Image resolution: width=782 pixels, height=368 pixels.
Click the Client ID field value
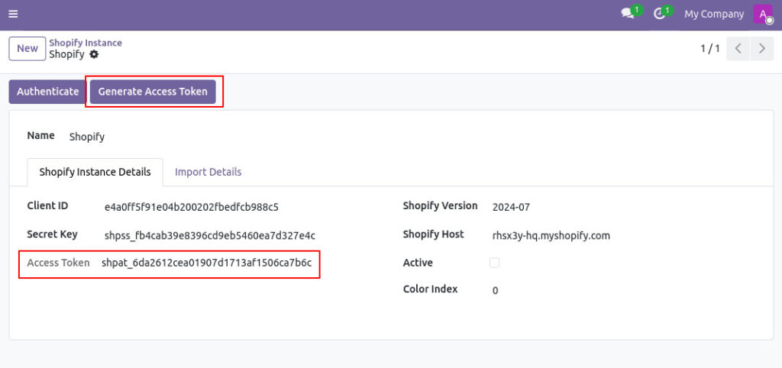pyautogui.click(x=191, y=207)
